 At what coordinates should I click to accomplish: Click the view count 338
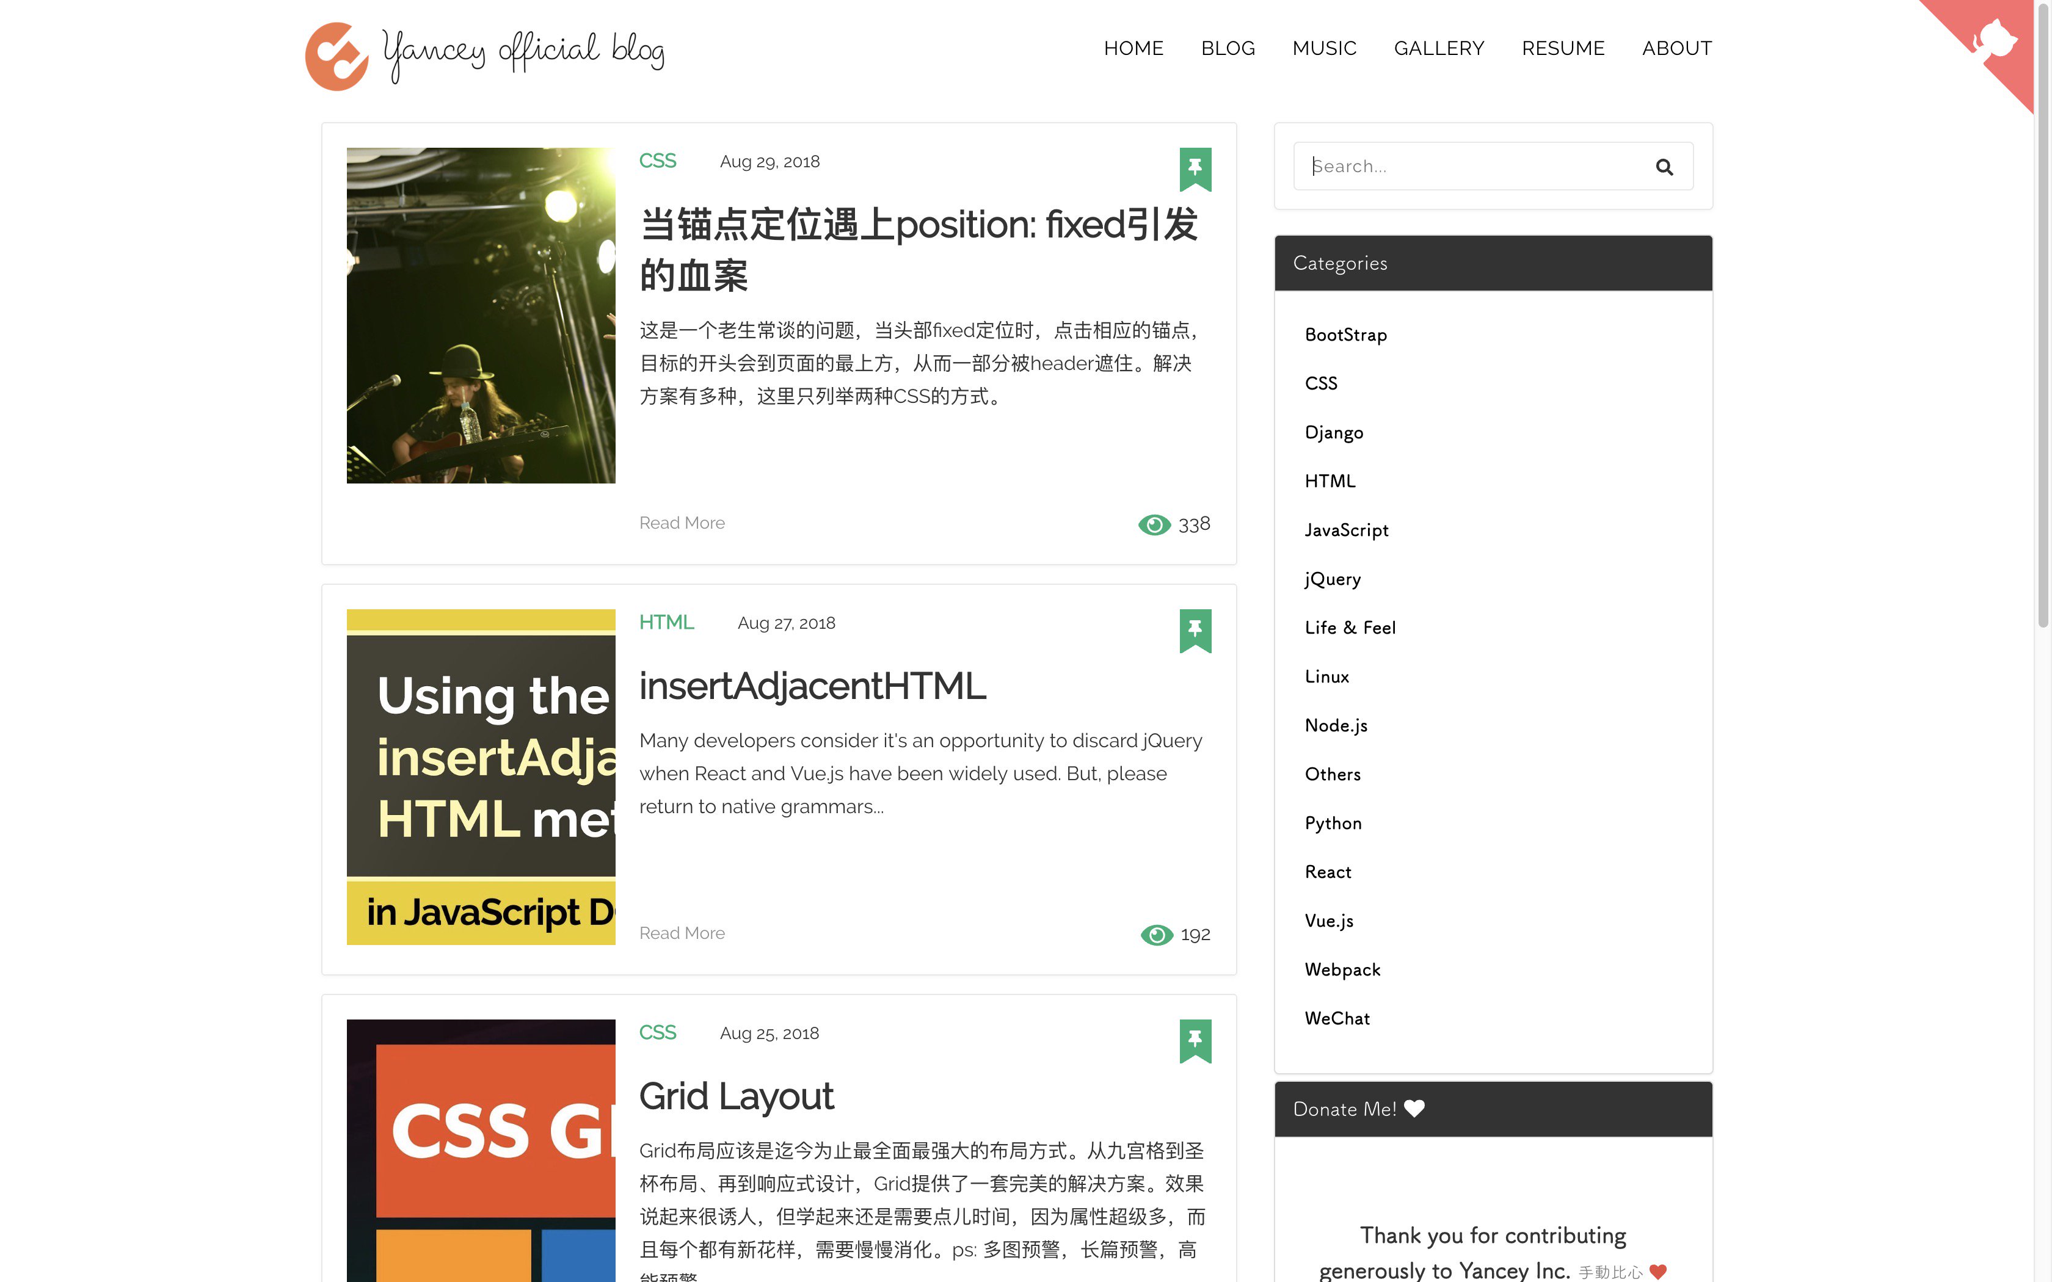click(1194, 525)
